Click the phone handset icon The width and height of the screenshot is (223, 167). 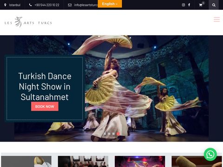31,5
